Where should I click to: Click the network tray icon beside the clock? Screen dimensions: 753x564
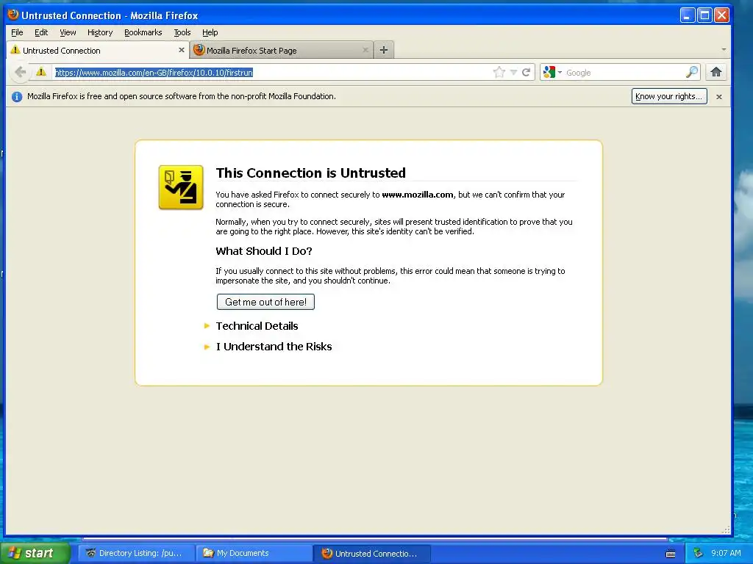[699, 553]
